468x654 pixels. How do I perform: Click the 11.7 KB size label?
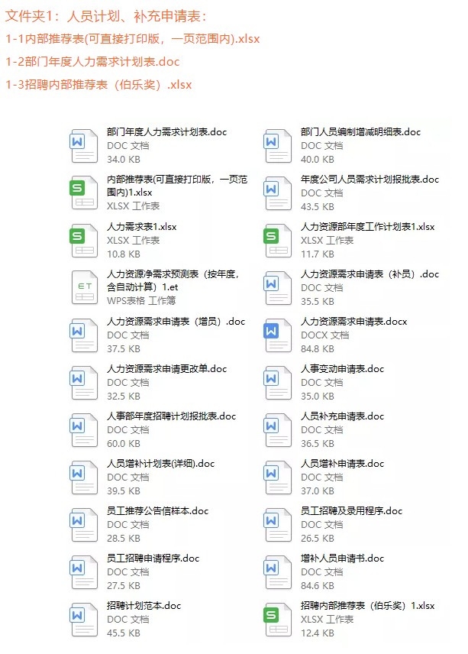[x=318, y=254]
